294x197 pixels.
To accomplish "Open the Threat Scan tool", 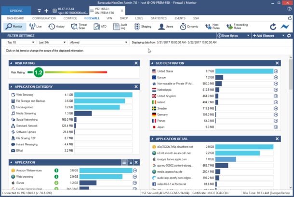I will click(x=79, y=27).
